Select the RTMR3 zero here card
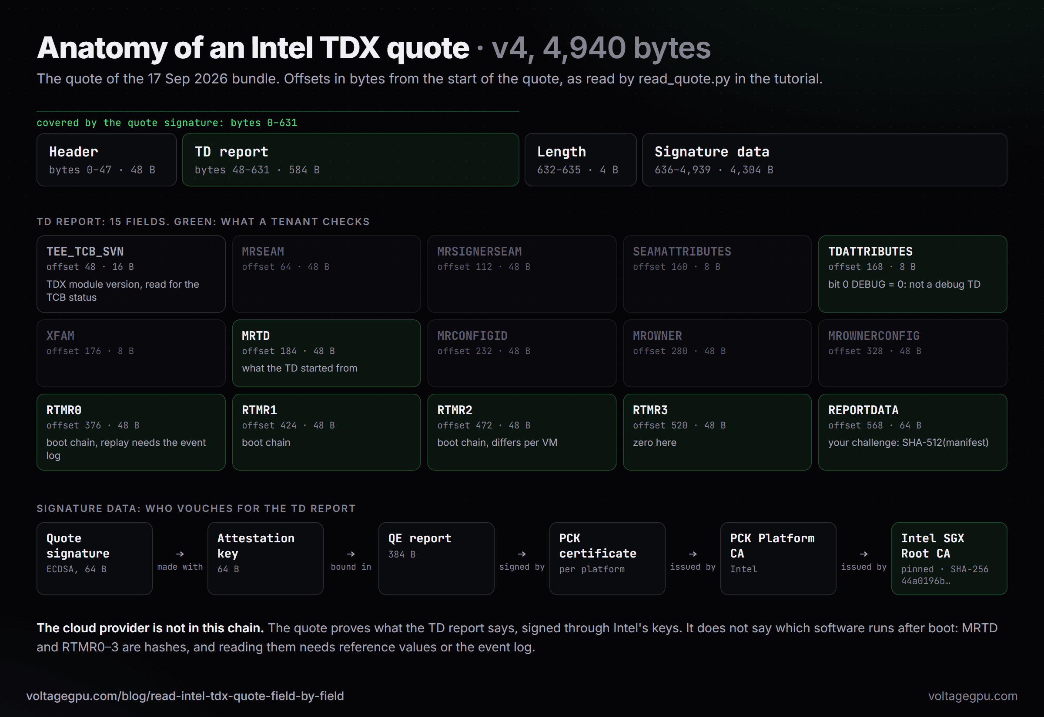 tap(717, 432)
